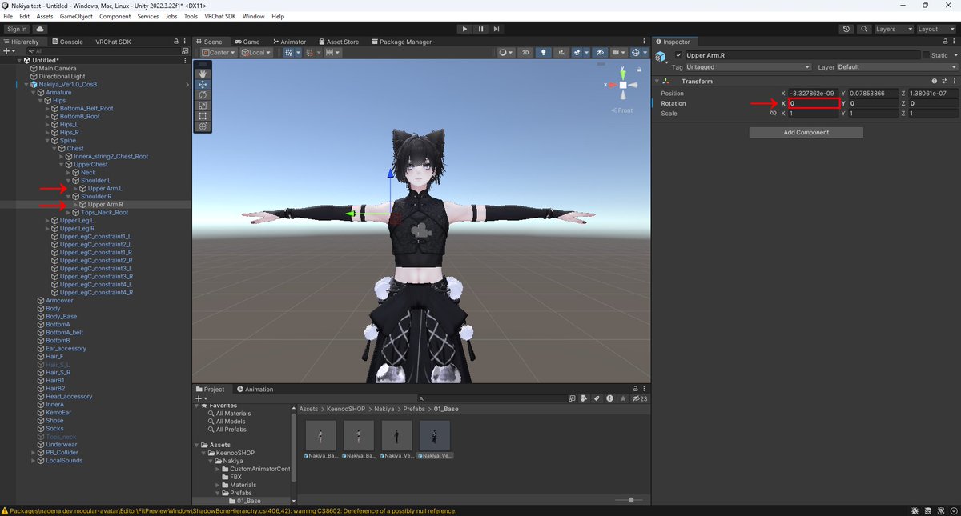This screenshot has width=961, height=516.
Task: Toggle the Static checkbox
Action: (926, 55)
